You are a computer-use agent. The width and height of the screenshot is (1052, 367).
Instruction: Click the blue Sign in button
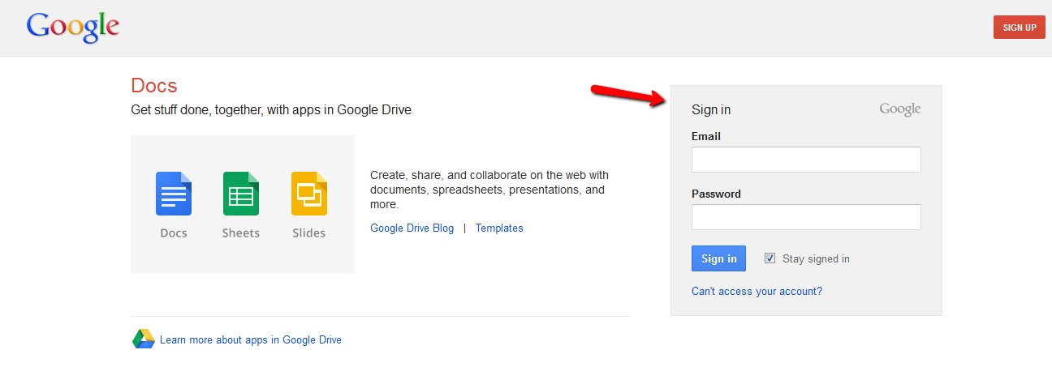(x=718, y=258)
